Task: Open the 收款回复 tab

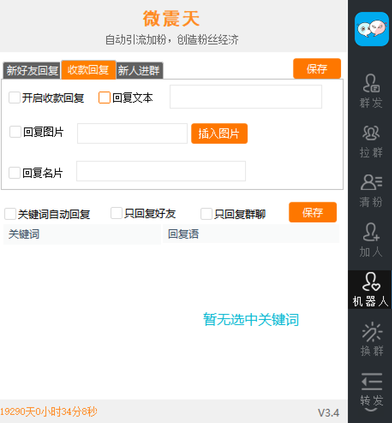Action: (88, 70)
